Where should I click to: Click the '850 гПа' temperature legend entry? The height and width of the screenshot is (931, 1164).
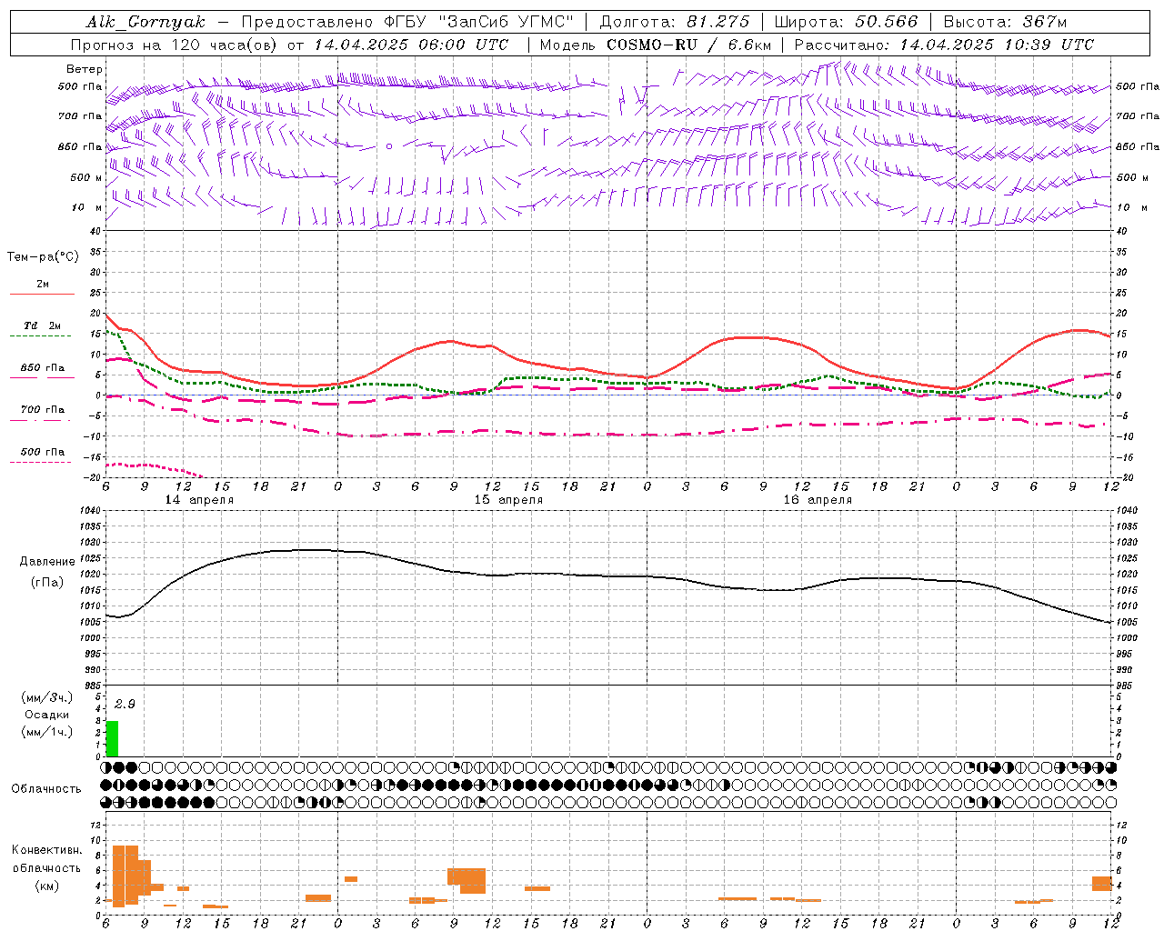point(42,372)
